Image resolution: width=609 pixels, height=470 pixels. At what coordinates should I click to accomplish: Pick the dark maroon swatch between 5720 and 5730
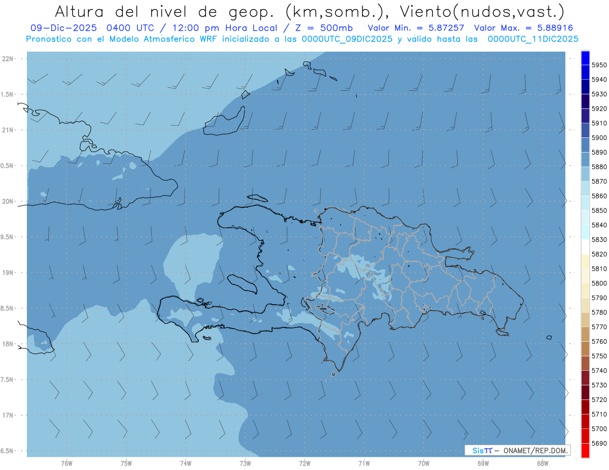tap(585, 392)
